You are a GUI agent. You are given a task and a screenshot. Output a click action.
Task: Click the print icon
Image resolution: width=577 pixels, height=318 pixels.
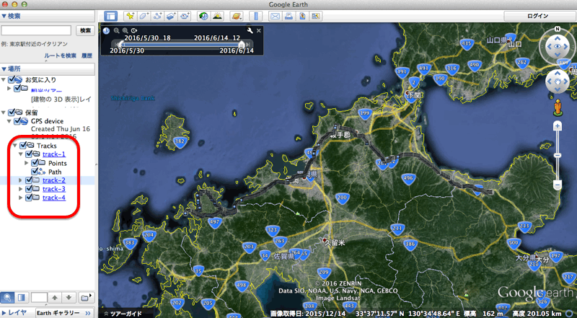point(289,16)
